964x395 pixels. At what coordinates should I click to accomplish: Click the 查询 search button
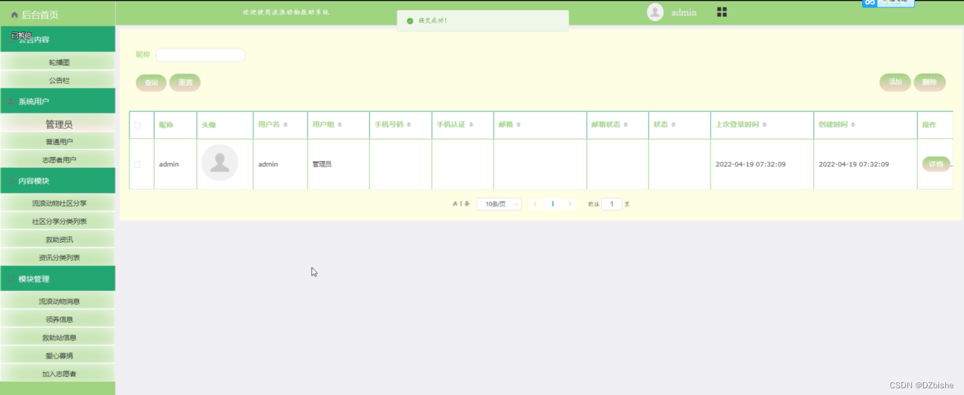[151, 82]
